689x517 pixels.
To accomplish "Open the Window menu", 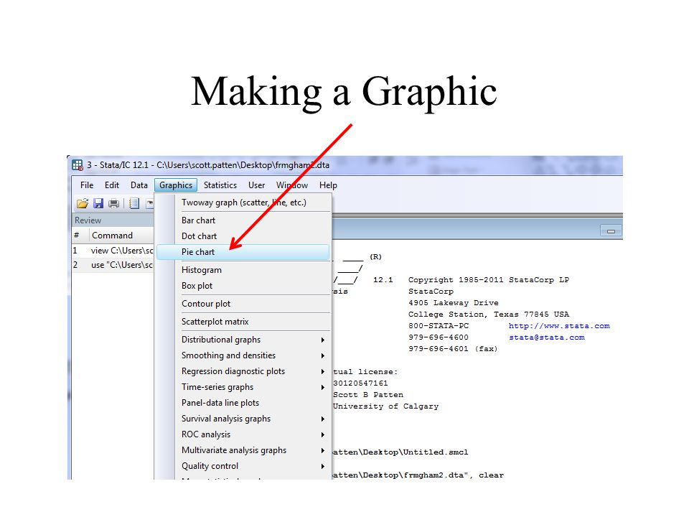I will (x=292, y=185).
